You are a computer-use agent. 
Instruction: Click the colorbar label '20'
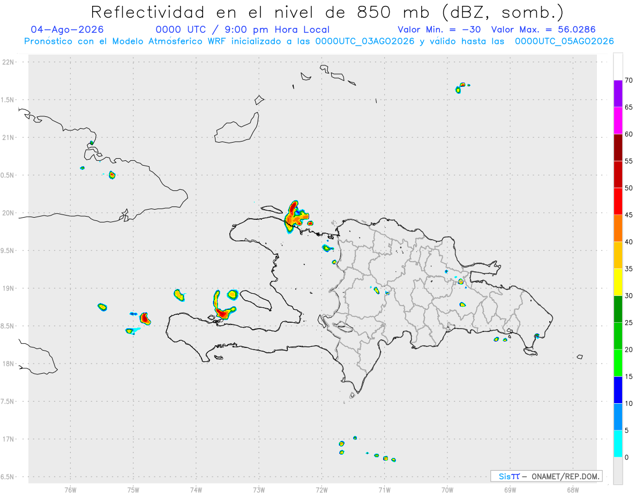click(x=629, y=350)
